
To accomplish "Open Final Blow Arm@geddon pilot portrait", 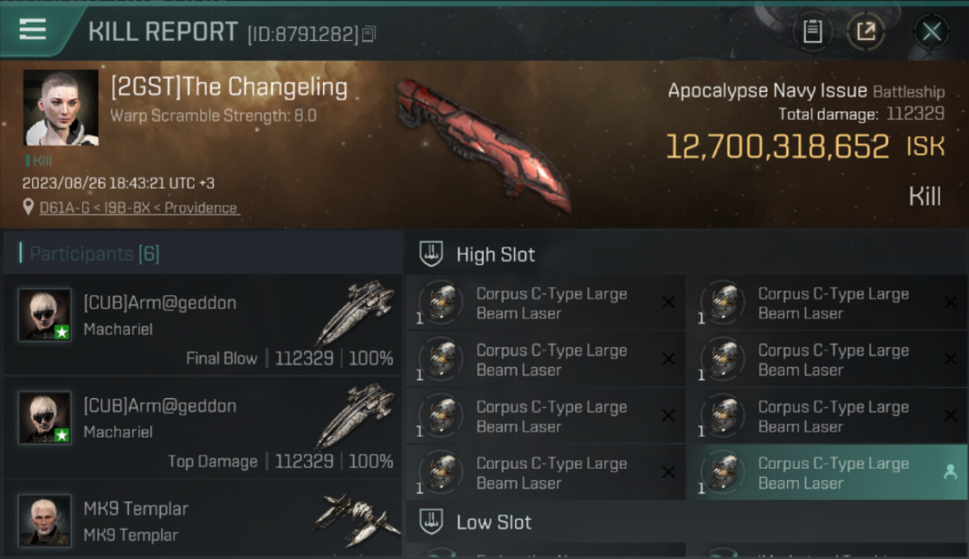I will (x=45, y=315).
